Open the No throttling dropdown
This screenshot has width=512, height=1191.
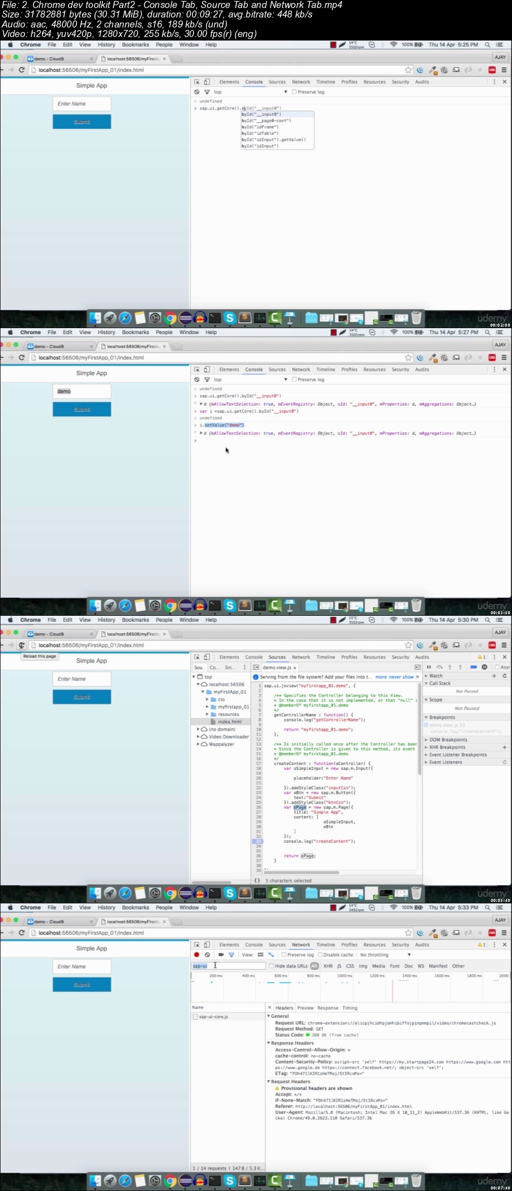(x=385, y=955)
